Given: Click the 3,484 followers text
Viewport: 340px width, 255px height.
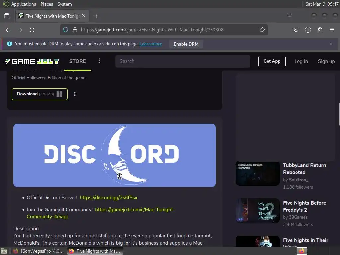Looking at the screenshot, I should (298, 224).
